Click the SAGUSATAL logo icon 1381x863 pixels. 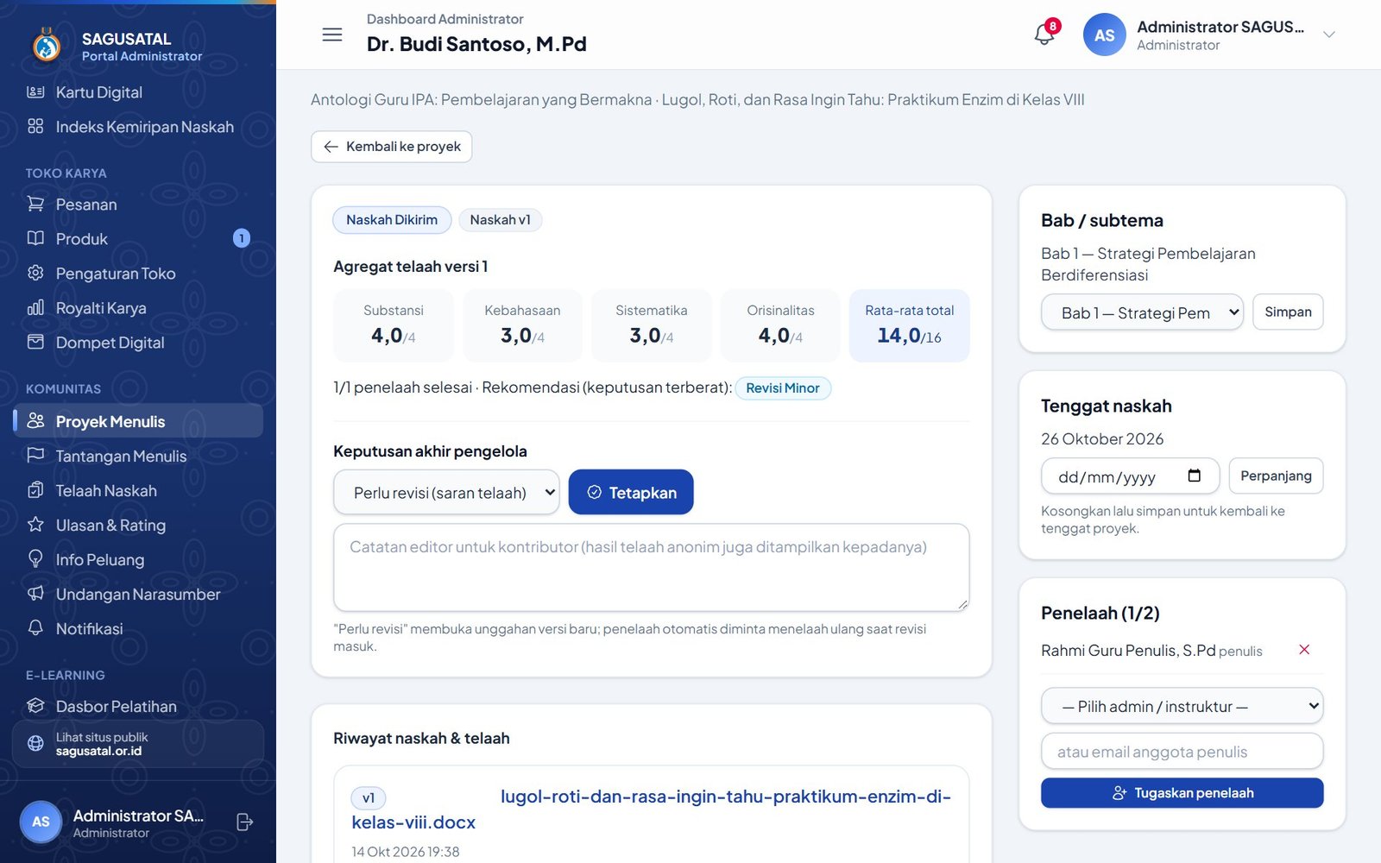point(47,45)
